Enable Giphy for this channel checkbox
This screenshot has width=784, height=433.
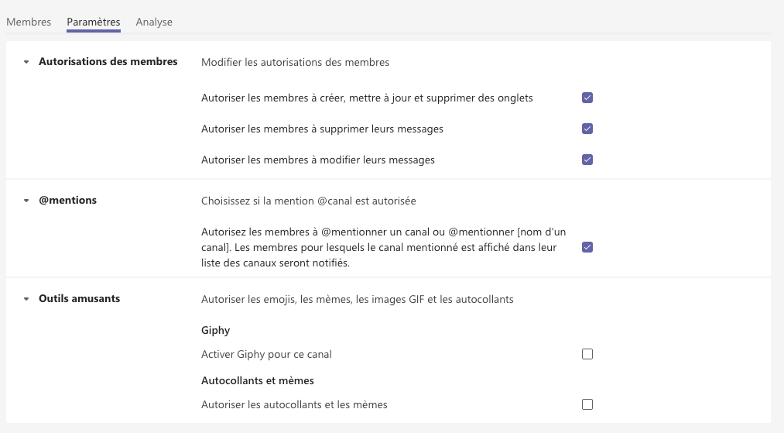[x=587, y=354]
